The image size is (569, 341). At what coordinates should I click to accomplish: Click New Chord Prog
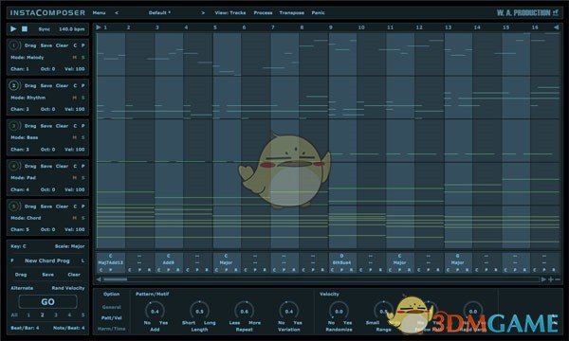coord(47,260)
